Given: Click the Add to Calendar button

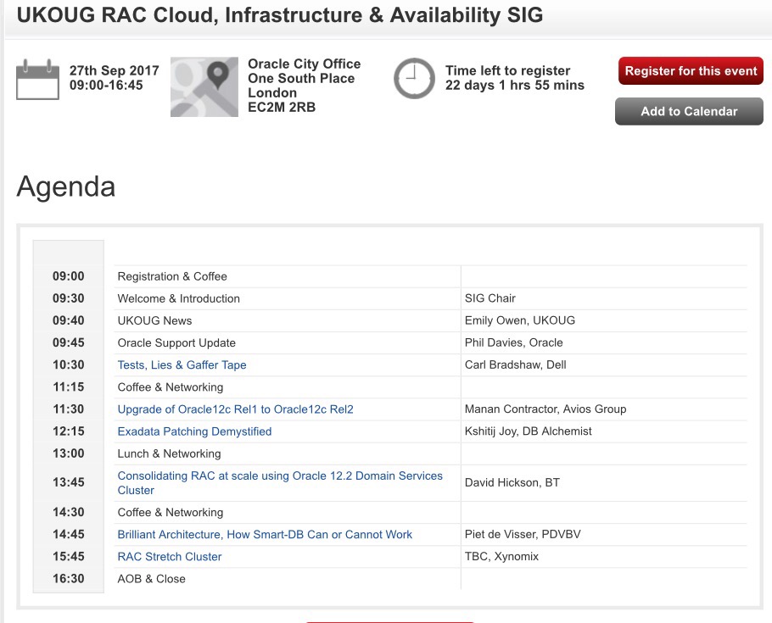Looking at the screenshot, I should (x=689, y=111).
